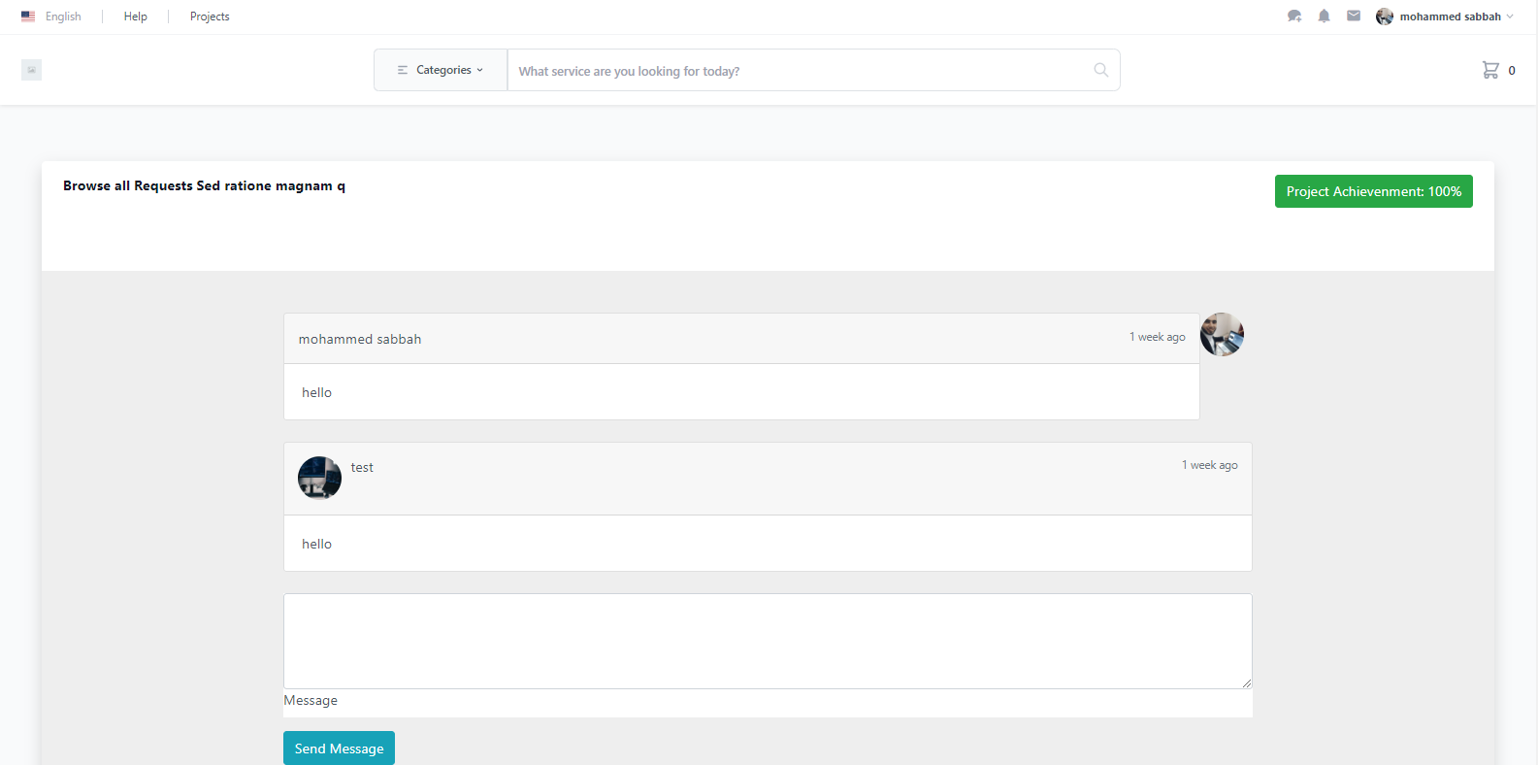Viewport: 1538px width, 765px height.
Task: Open the Projects menu item
Action: click(210, 17)
